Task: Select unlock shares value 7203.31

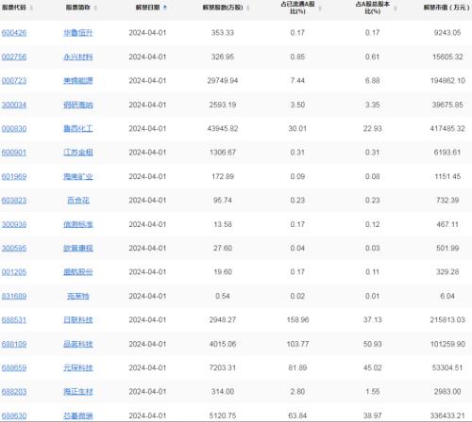Action: click(x=223, y=367)
